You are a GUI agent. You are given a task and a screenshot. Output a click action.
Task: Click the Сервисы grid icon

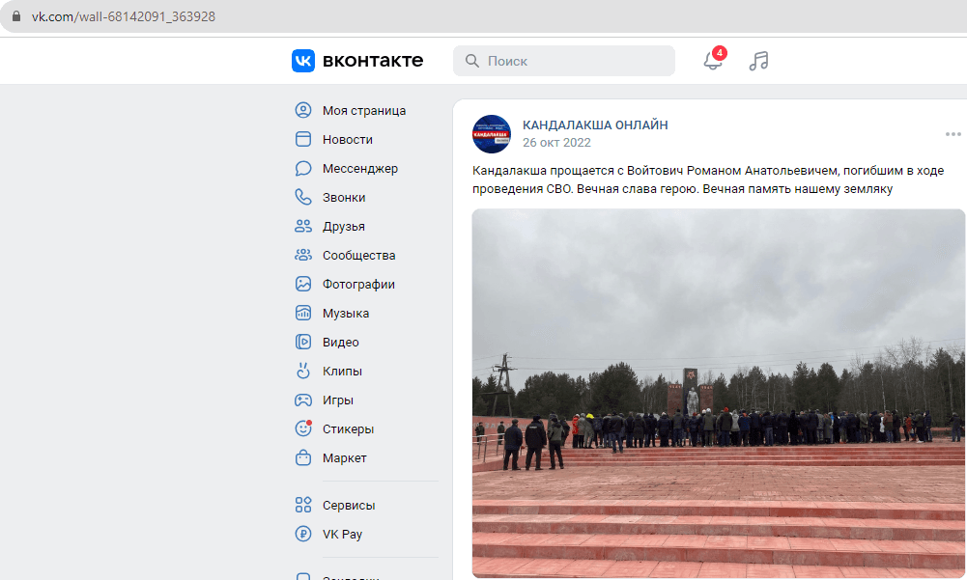(302, 505)
